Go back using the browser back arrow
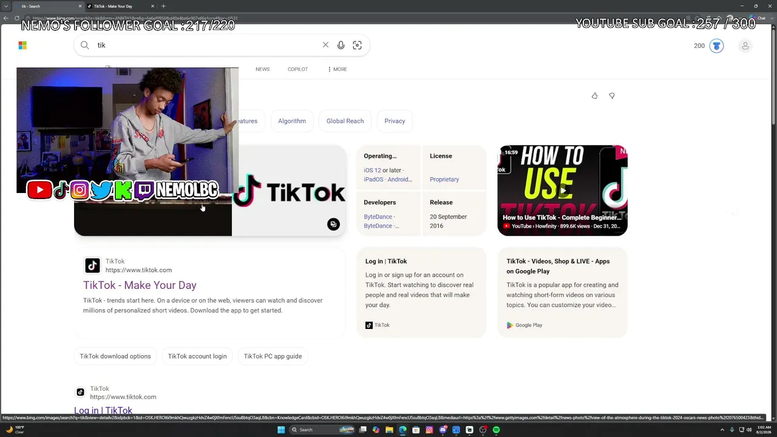This screenshot has height=437, width=777. click(x=6, y=18)
